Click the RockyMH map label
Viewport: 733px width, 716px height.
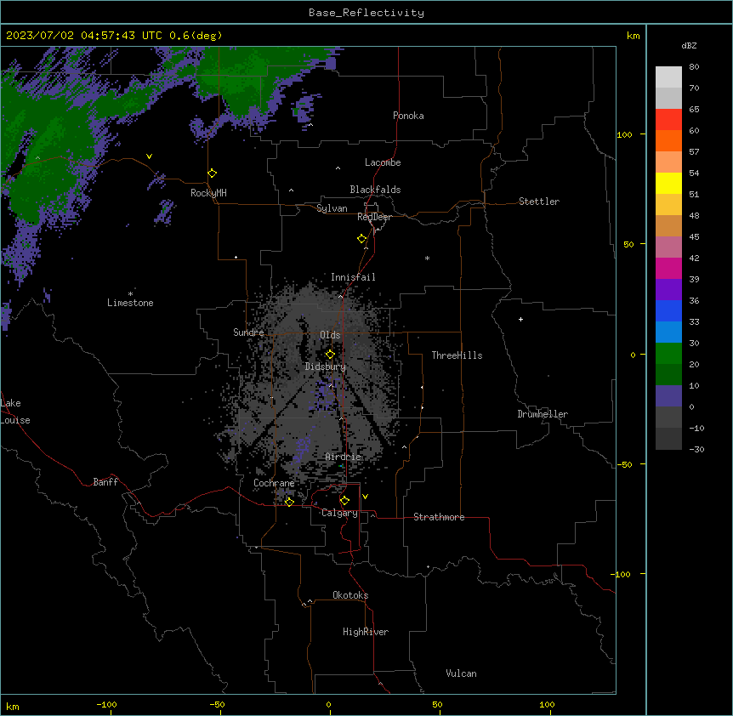[208, 193]
